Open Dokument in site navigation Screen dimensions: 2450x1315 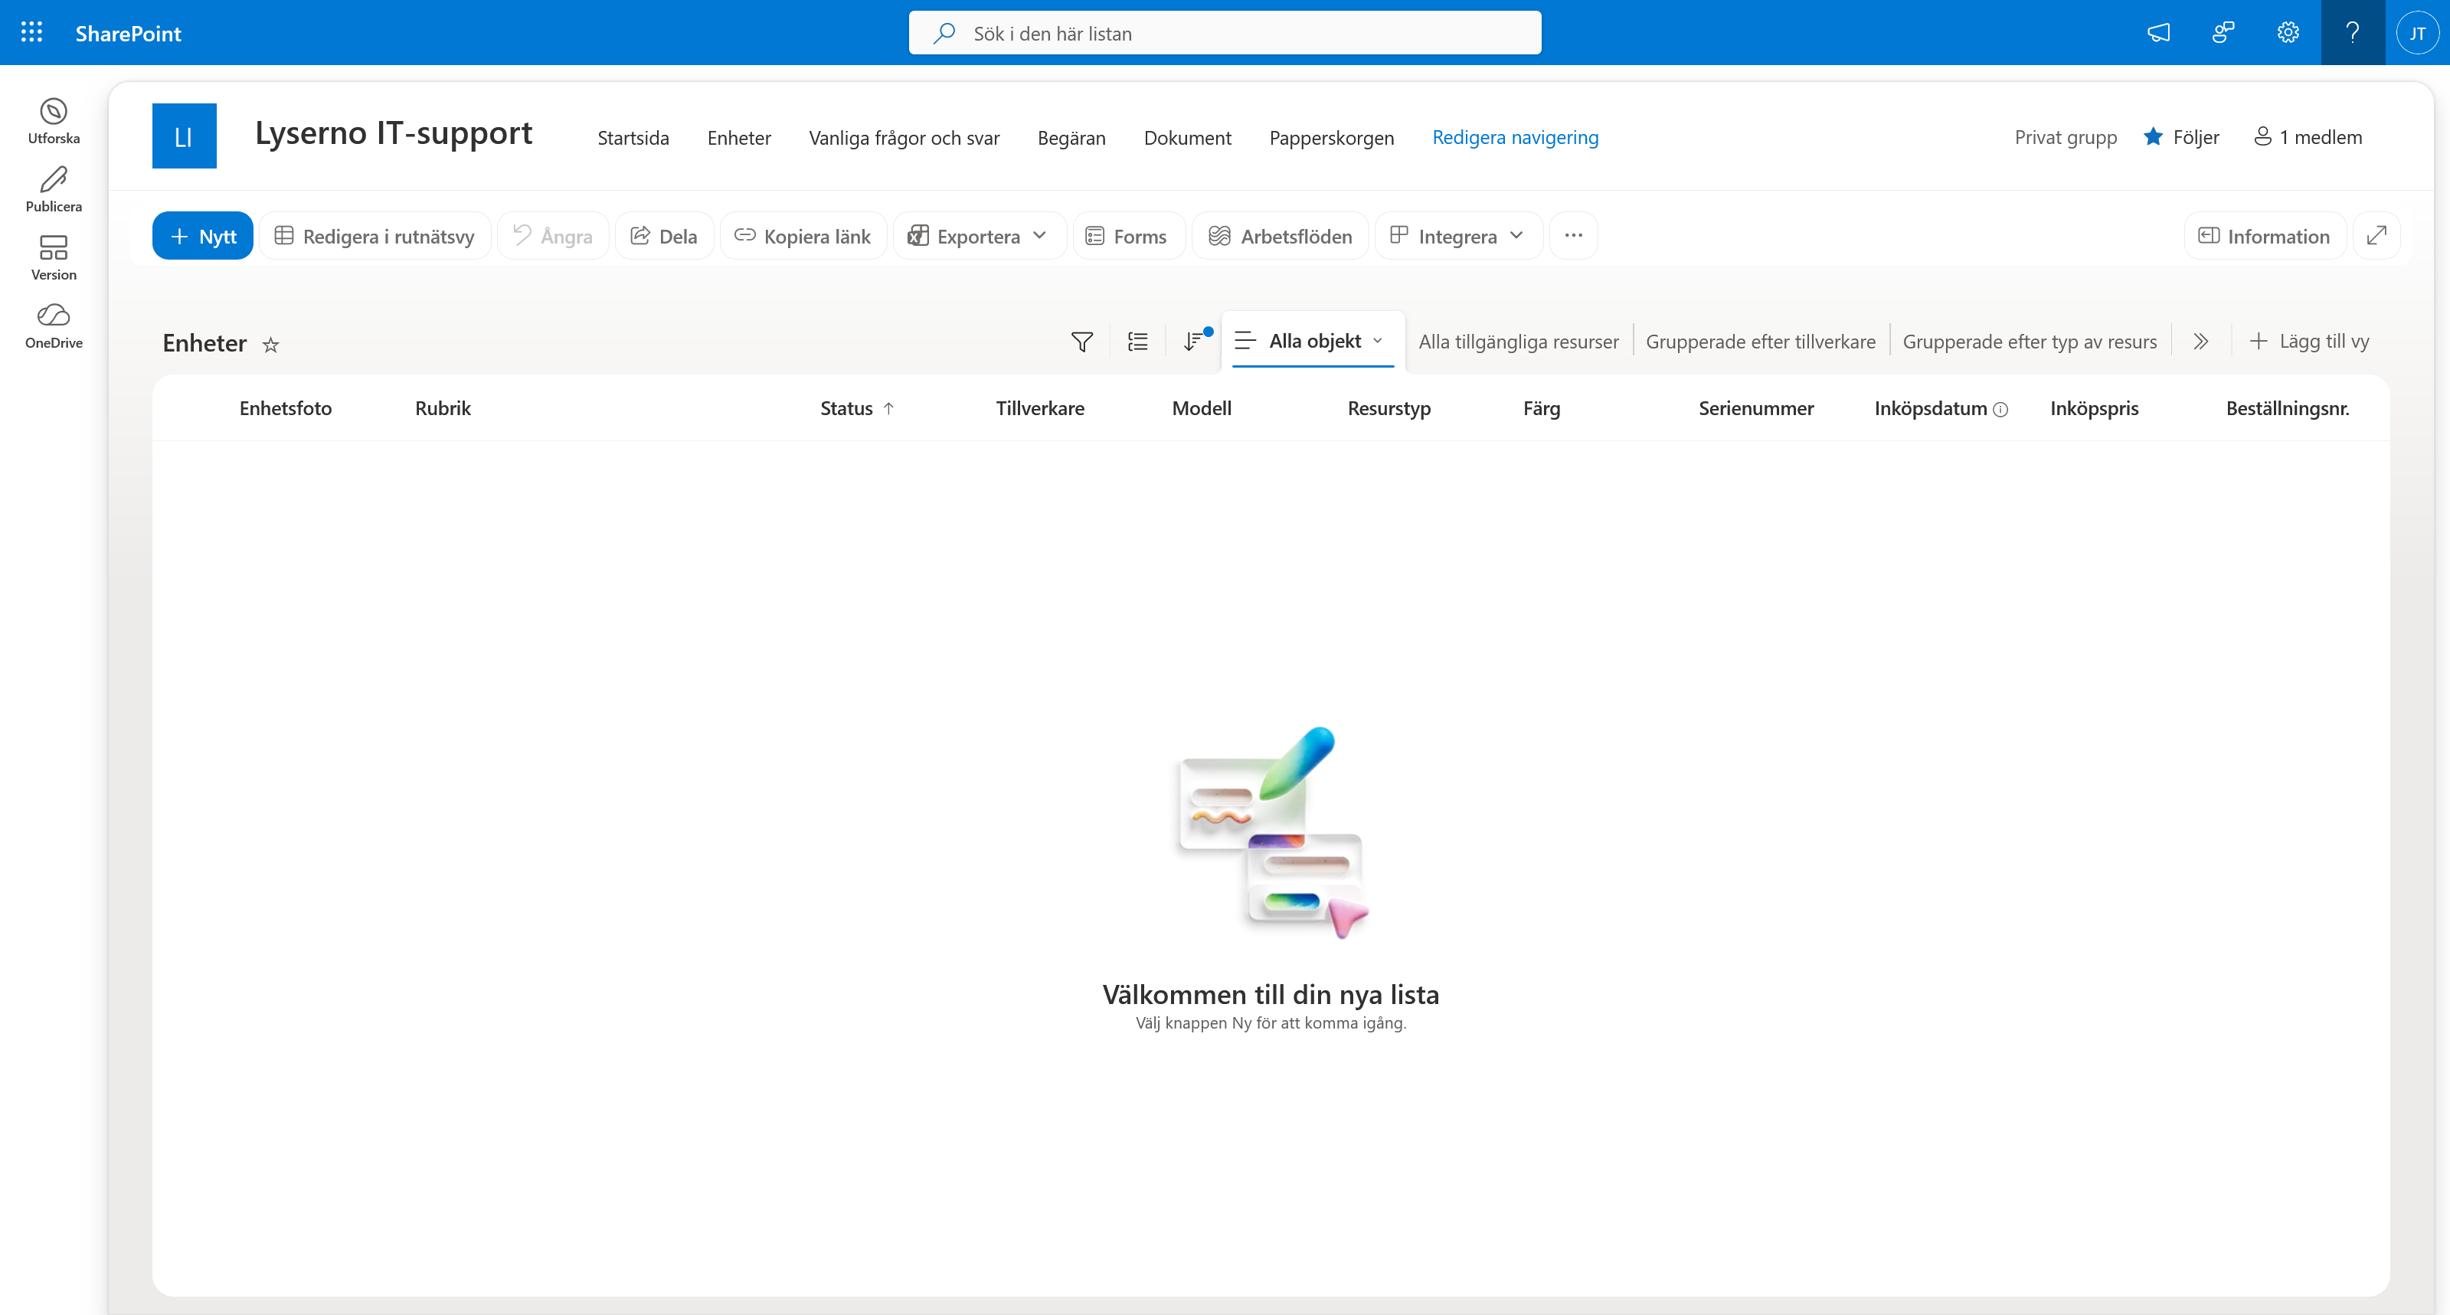tap(1187, 137)
